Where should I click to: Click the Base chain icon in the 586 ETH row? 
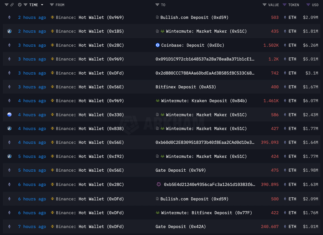[x=9, y=115]
